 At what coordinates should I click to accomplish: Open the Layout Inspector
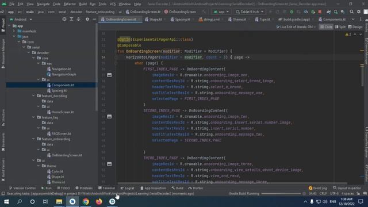click(346, 188)
